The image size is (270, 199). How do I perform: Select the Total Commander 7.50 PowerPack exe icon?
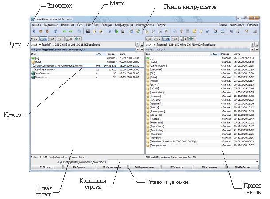tap(33, 65)
